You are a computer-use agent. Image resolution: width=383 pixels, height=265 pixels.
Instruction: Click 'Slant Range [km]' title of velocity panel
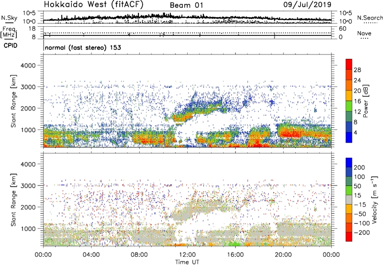coord(13,200)
